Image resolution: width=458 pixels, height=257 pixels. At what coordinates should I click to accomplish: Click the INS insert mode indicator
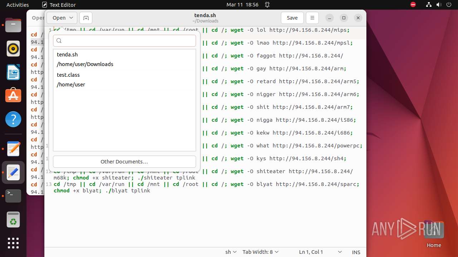pyautogui.click(x=356, y=252)
